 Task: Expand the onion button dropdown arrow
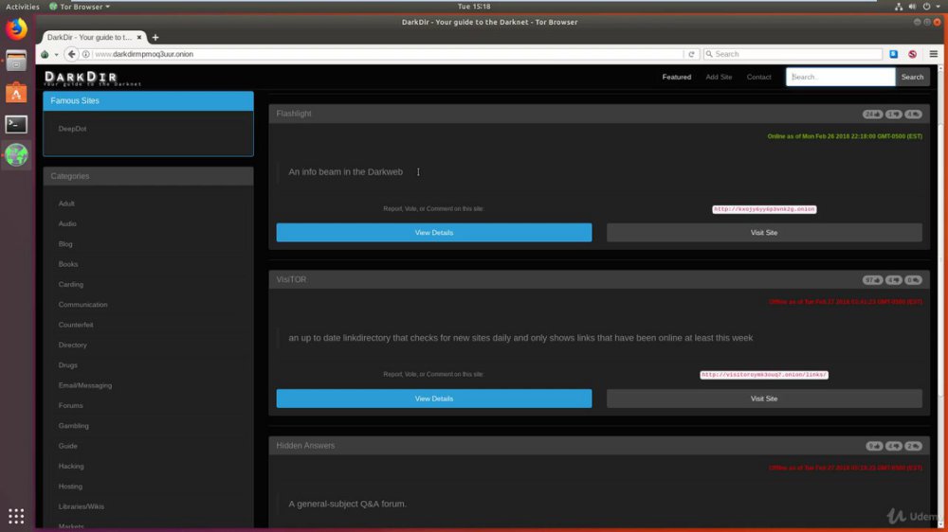click(56, 54)
